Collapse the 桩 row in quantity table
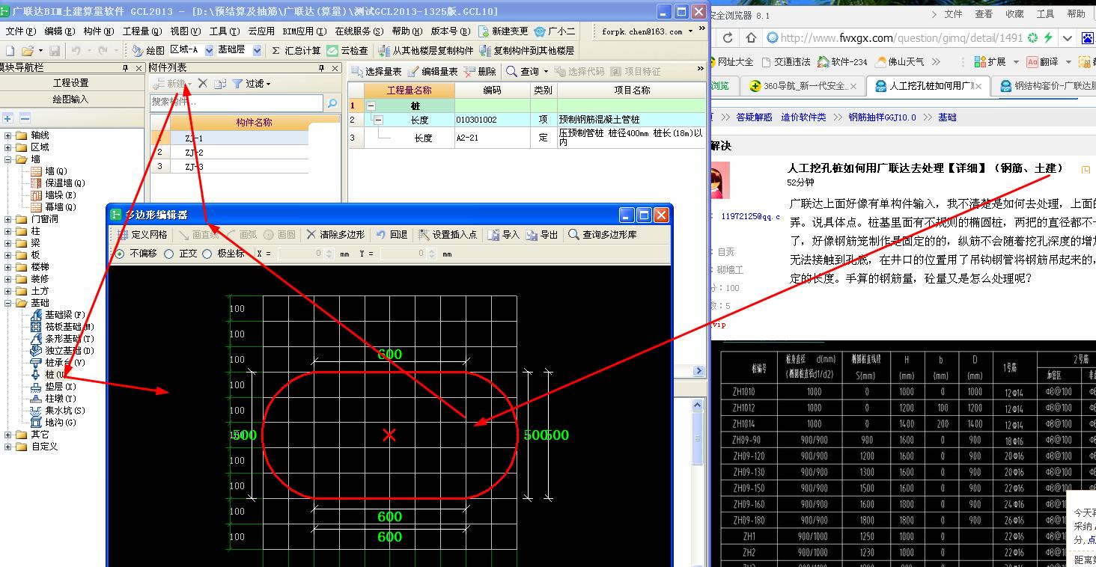The width and height of the screenshot is (1096, 567). point(371,106)
